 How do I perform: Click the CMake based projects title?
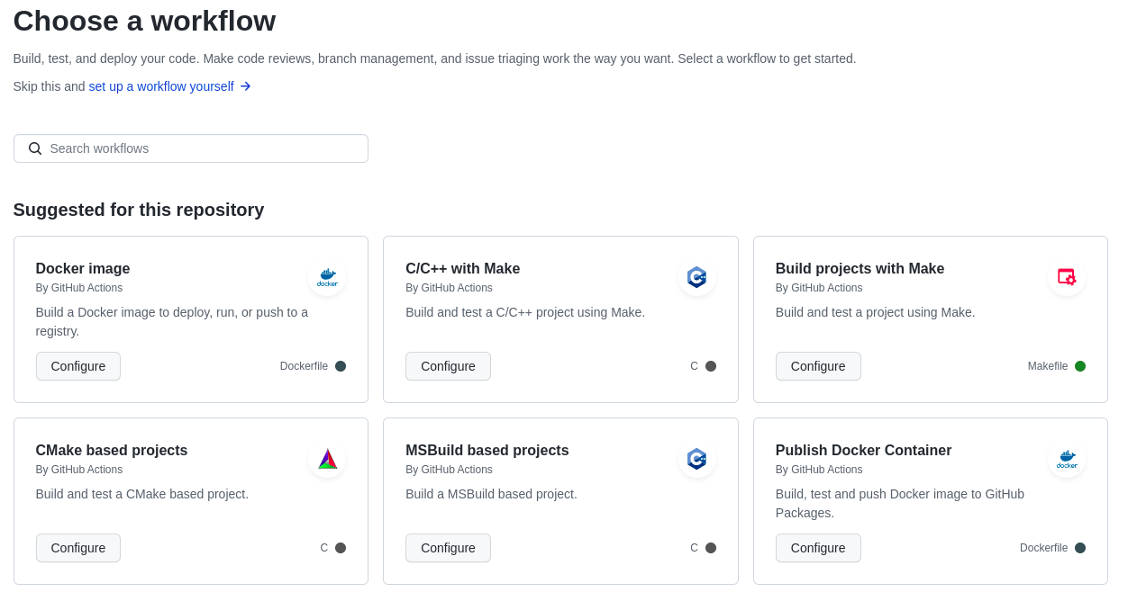tap(112, 450)
